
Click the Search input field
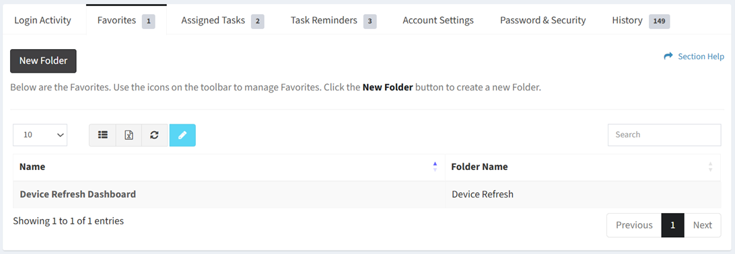pos(664,134)
